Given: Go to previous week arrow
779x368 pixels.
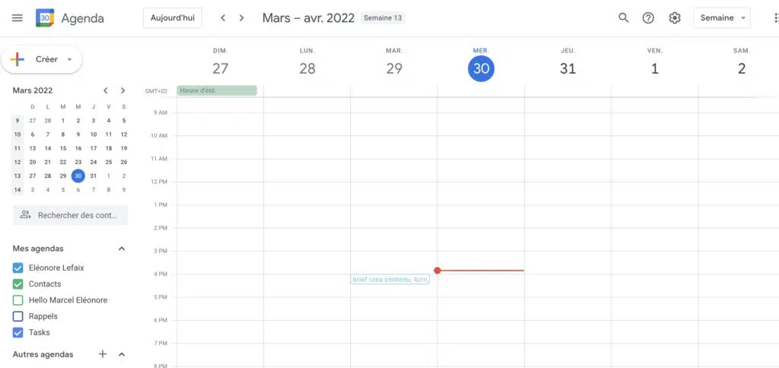Looking at the screenshot, I should click(x=223, y=18).
